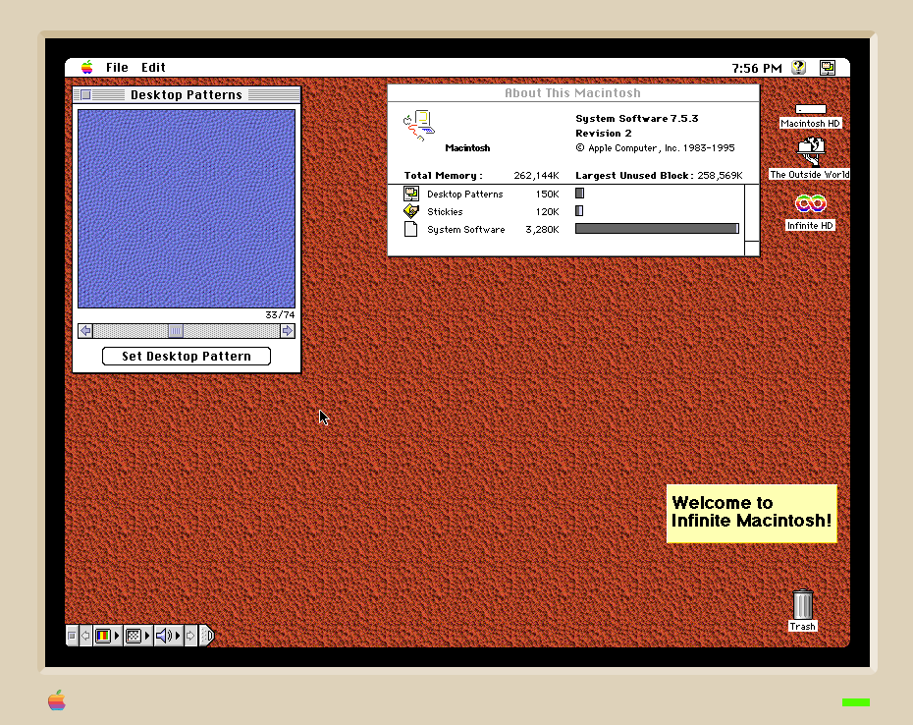Screen dimensions: 913x725
Task: Click the Set Desktop Pattern button
Action: [187, 357]
